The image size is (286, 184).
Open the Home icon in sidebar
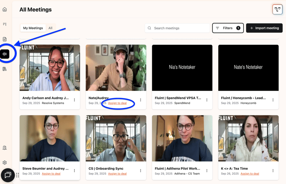pyautogui.click(x=5, y=10)
